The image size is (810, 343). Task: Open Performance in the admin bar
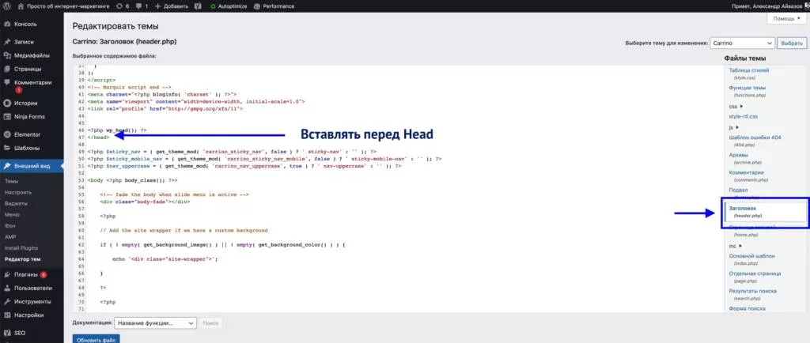[274, 6]
